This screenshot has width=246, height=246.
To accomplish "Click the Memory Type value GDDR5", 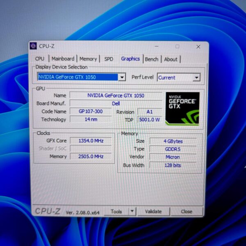I will [173, 149].
